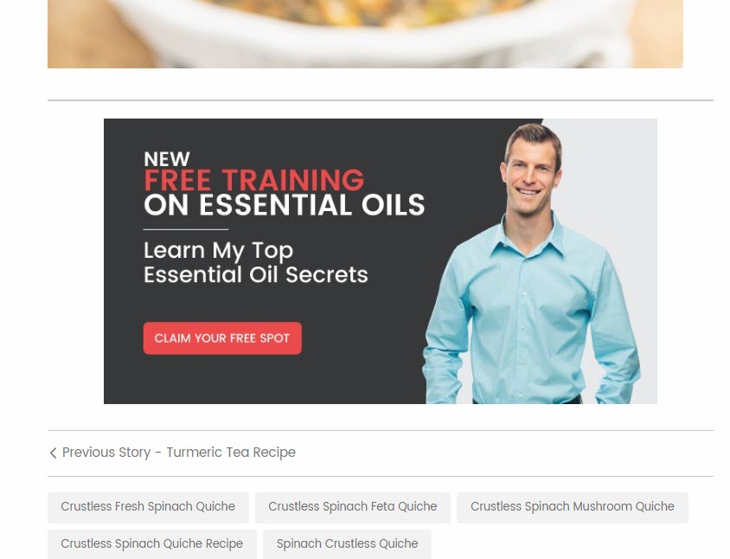Click the left chevron beside Previous Story
The image size is (730, 559).
[53, 453]
